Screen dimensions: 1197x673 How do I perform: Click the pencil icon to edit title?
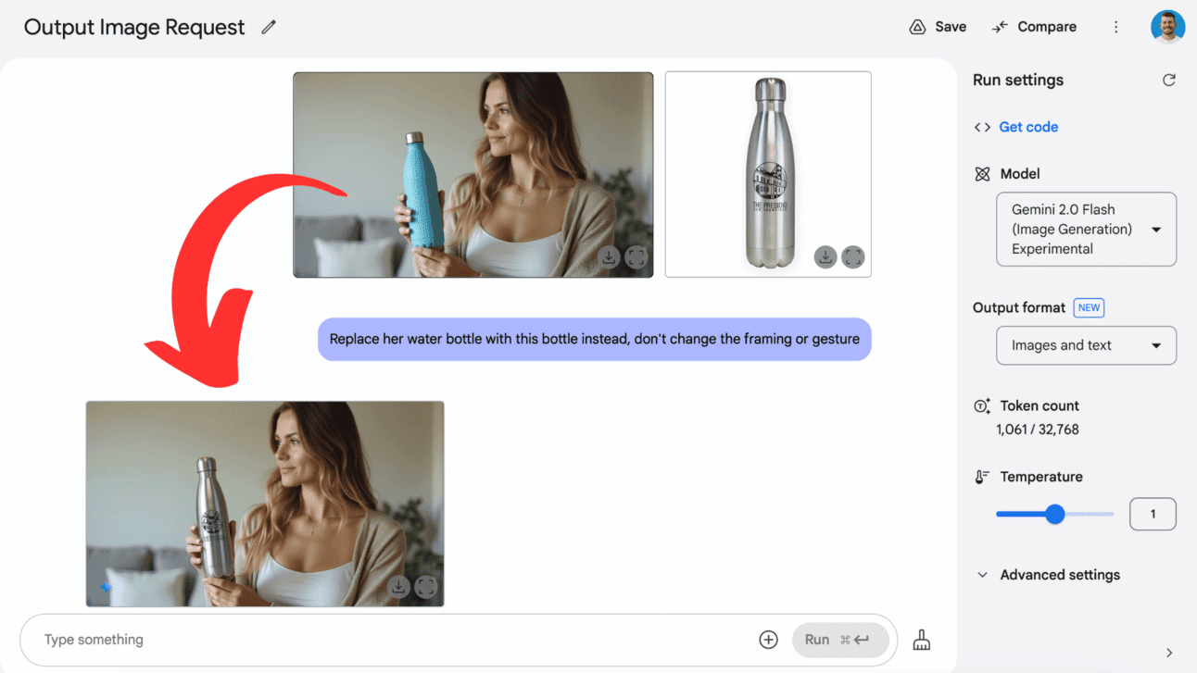click(x=269, y=27)
